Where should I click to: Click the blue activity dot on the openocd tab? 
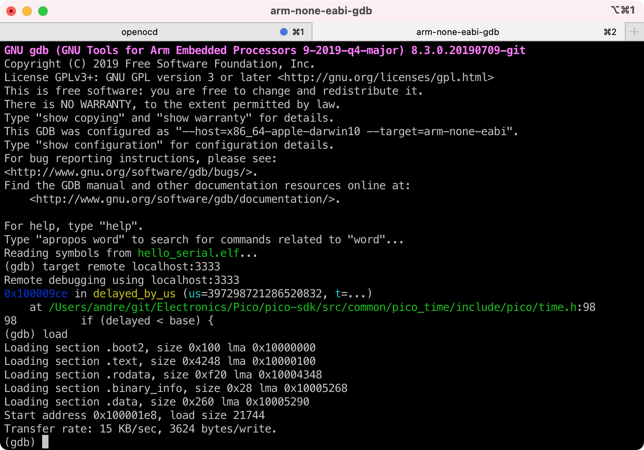tap(283, 32)
